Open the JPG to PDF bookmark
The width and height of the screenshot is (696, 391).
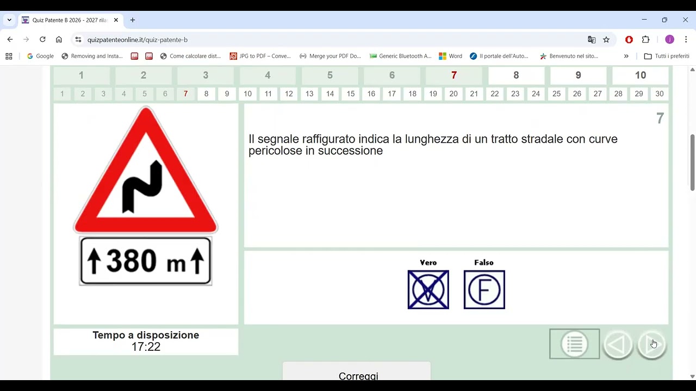click(x=260, y=56)
